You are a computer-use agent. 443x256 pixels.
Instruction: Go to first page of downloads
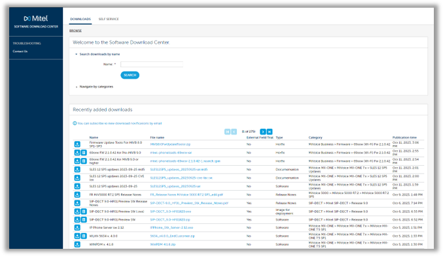coord(228,132)
